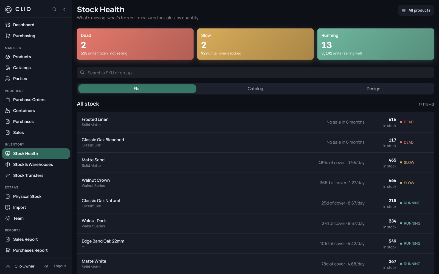Click the Dead summary card
439x274 pixels.
click(x=135, y=44)
